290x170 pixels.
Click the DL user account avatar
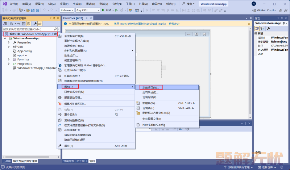254,4
